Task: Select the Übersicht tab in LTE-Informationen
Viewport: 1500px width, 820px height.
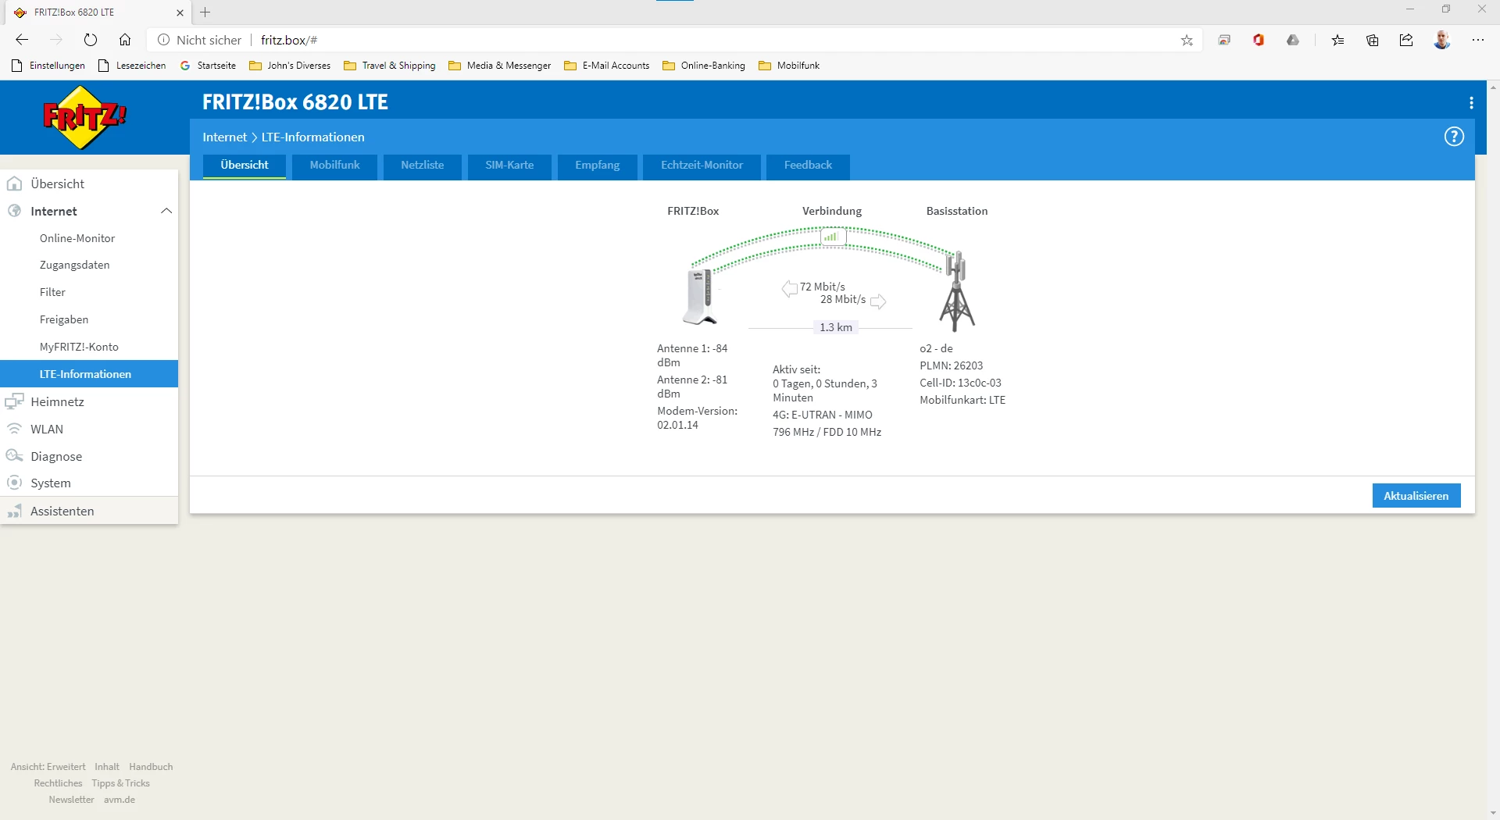Action: 245,166
